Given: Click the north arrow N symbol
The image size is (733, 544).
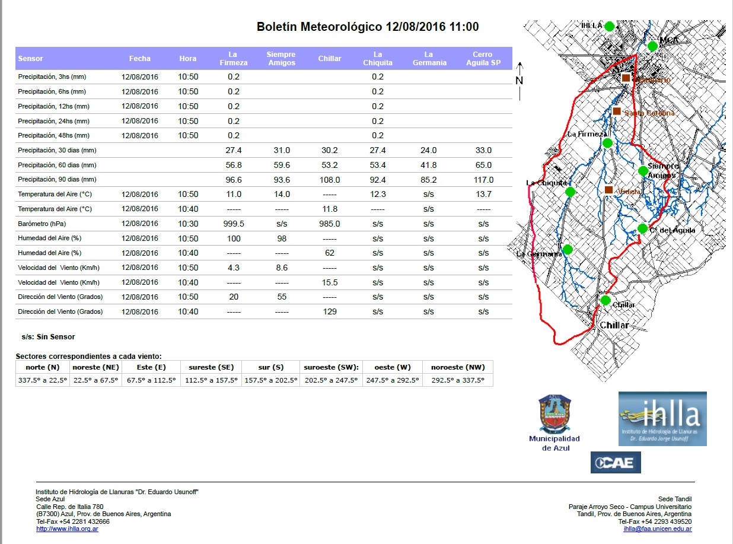Looking at the screenshot, I should (x=520, y=81).
